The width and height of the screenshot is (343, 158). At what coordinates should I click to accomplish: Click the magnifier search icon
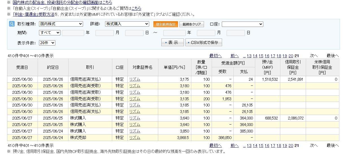pos(12,24)
